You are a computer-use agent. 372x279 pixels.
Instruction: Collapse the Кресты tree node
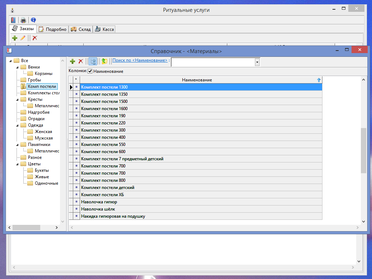(17, 100)
